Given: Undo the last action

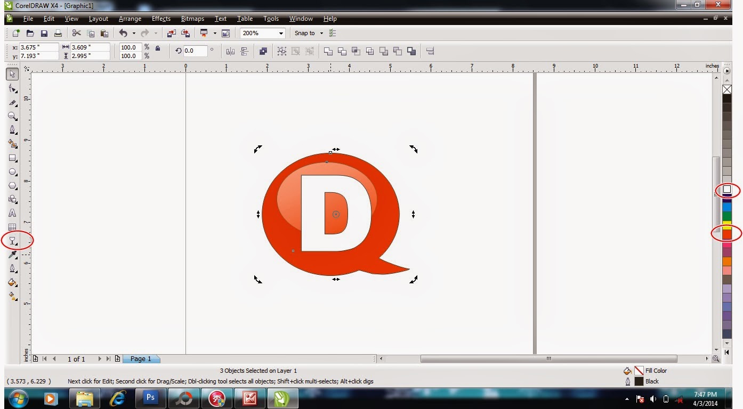Looking at the screenshot, I should click(123, 33).
